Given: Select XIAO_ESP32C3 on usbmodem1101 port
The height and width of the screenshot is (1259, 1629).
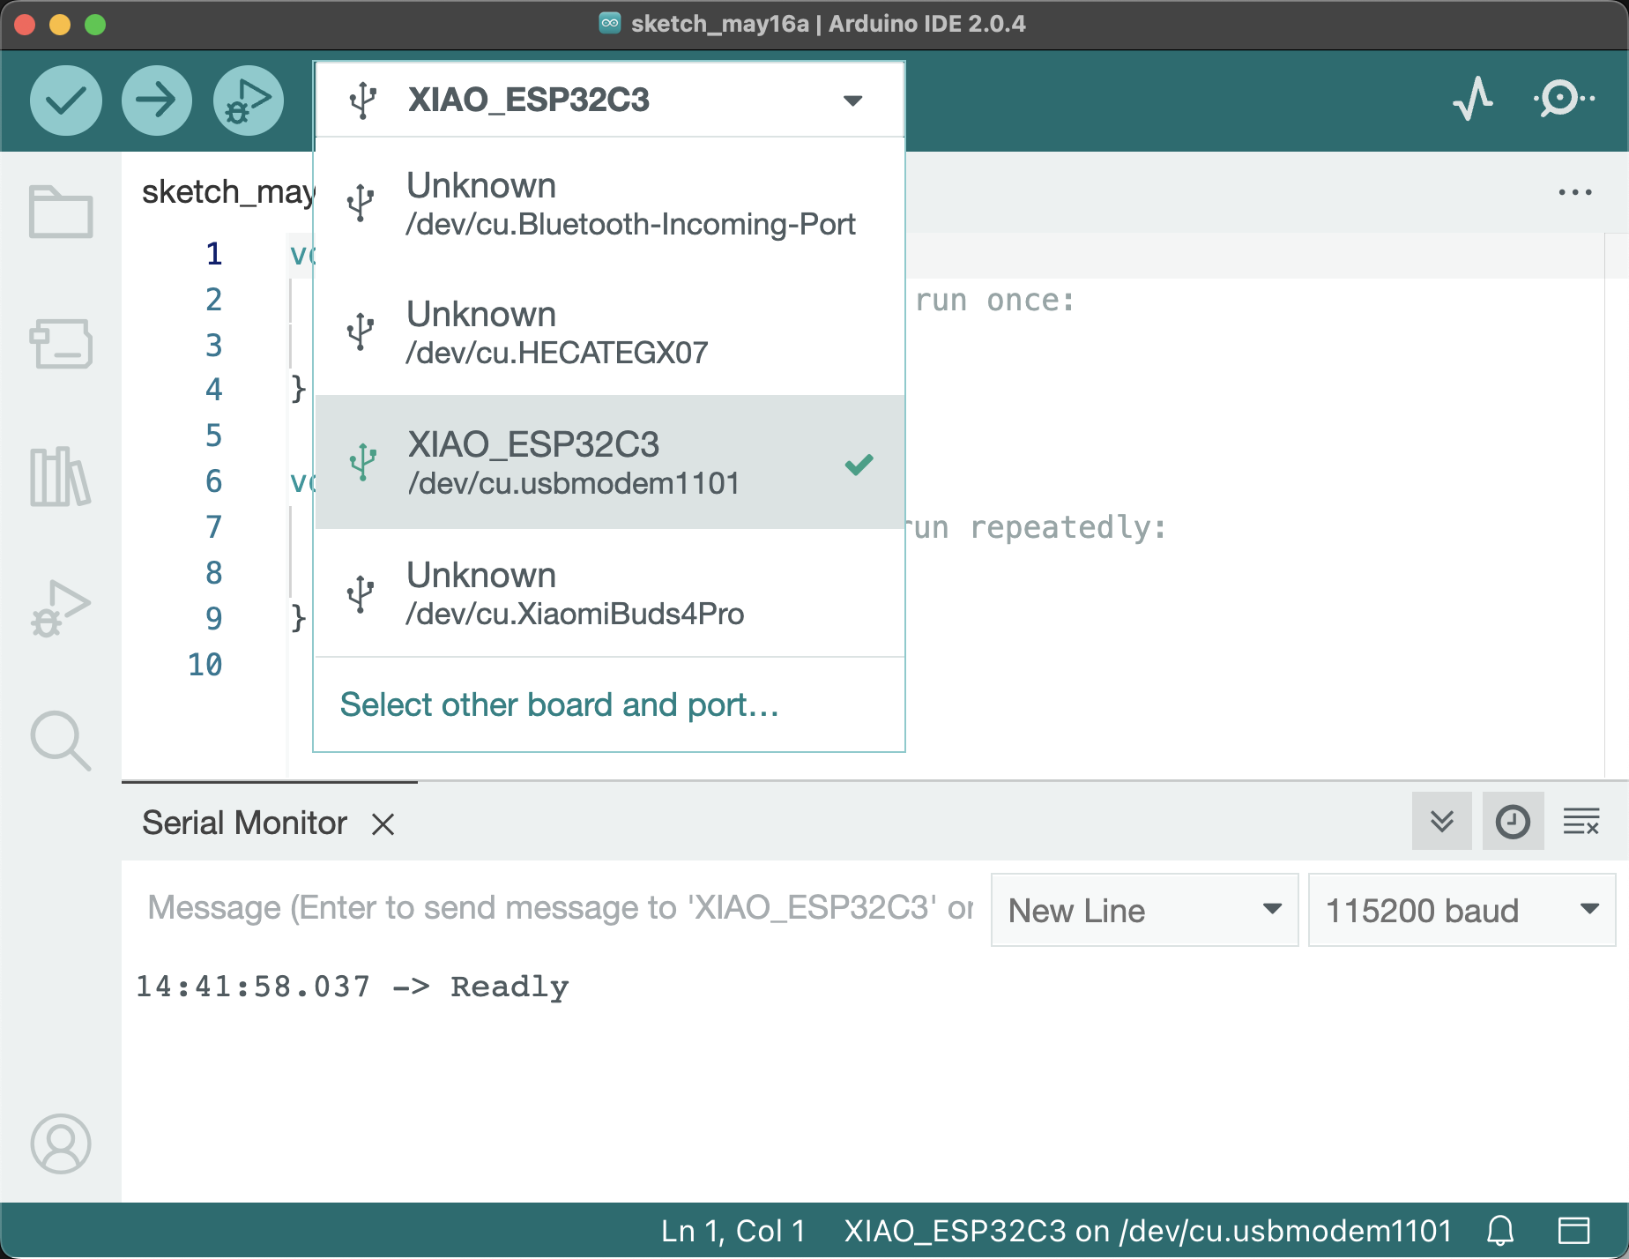Looking at the screenshot, I should point(609,463).
